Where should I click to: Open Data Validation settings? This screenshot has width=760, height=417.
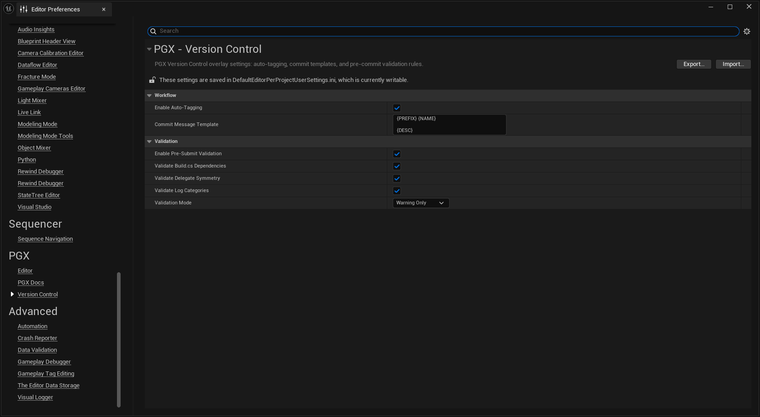coord(37,350)
